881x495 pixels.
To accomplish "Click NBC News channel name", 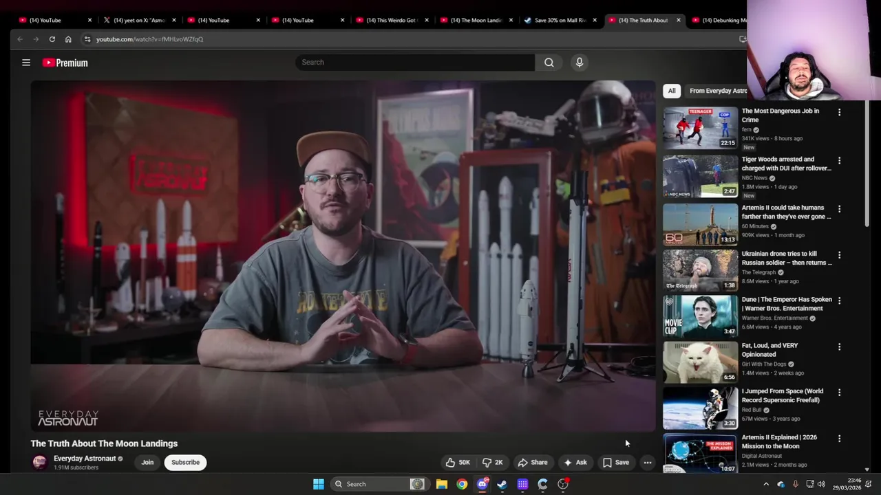I will pyautogui.click(x=754, y=178).
